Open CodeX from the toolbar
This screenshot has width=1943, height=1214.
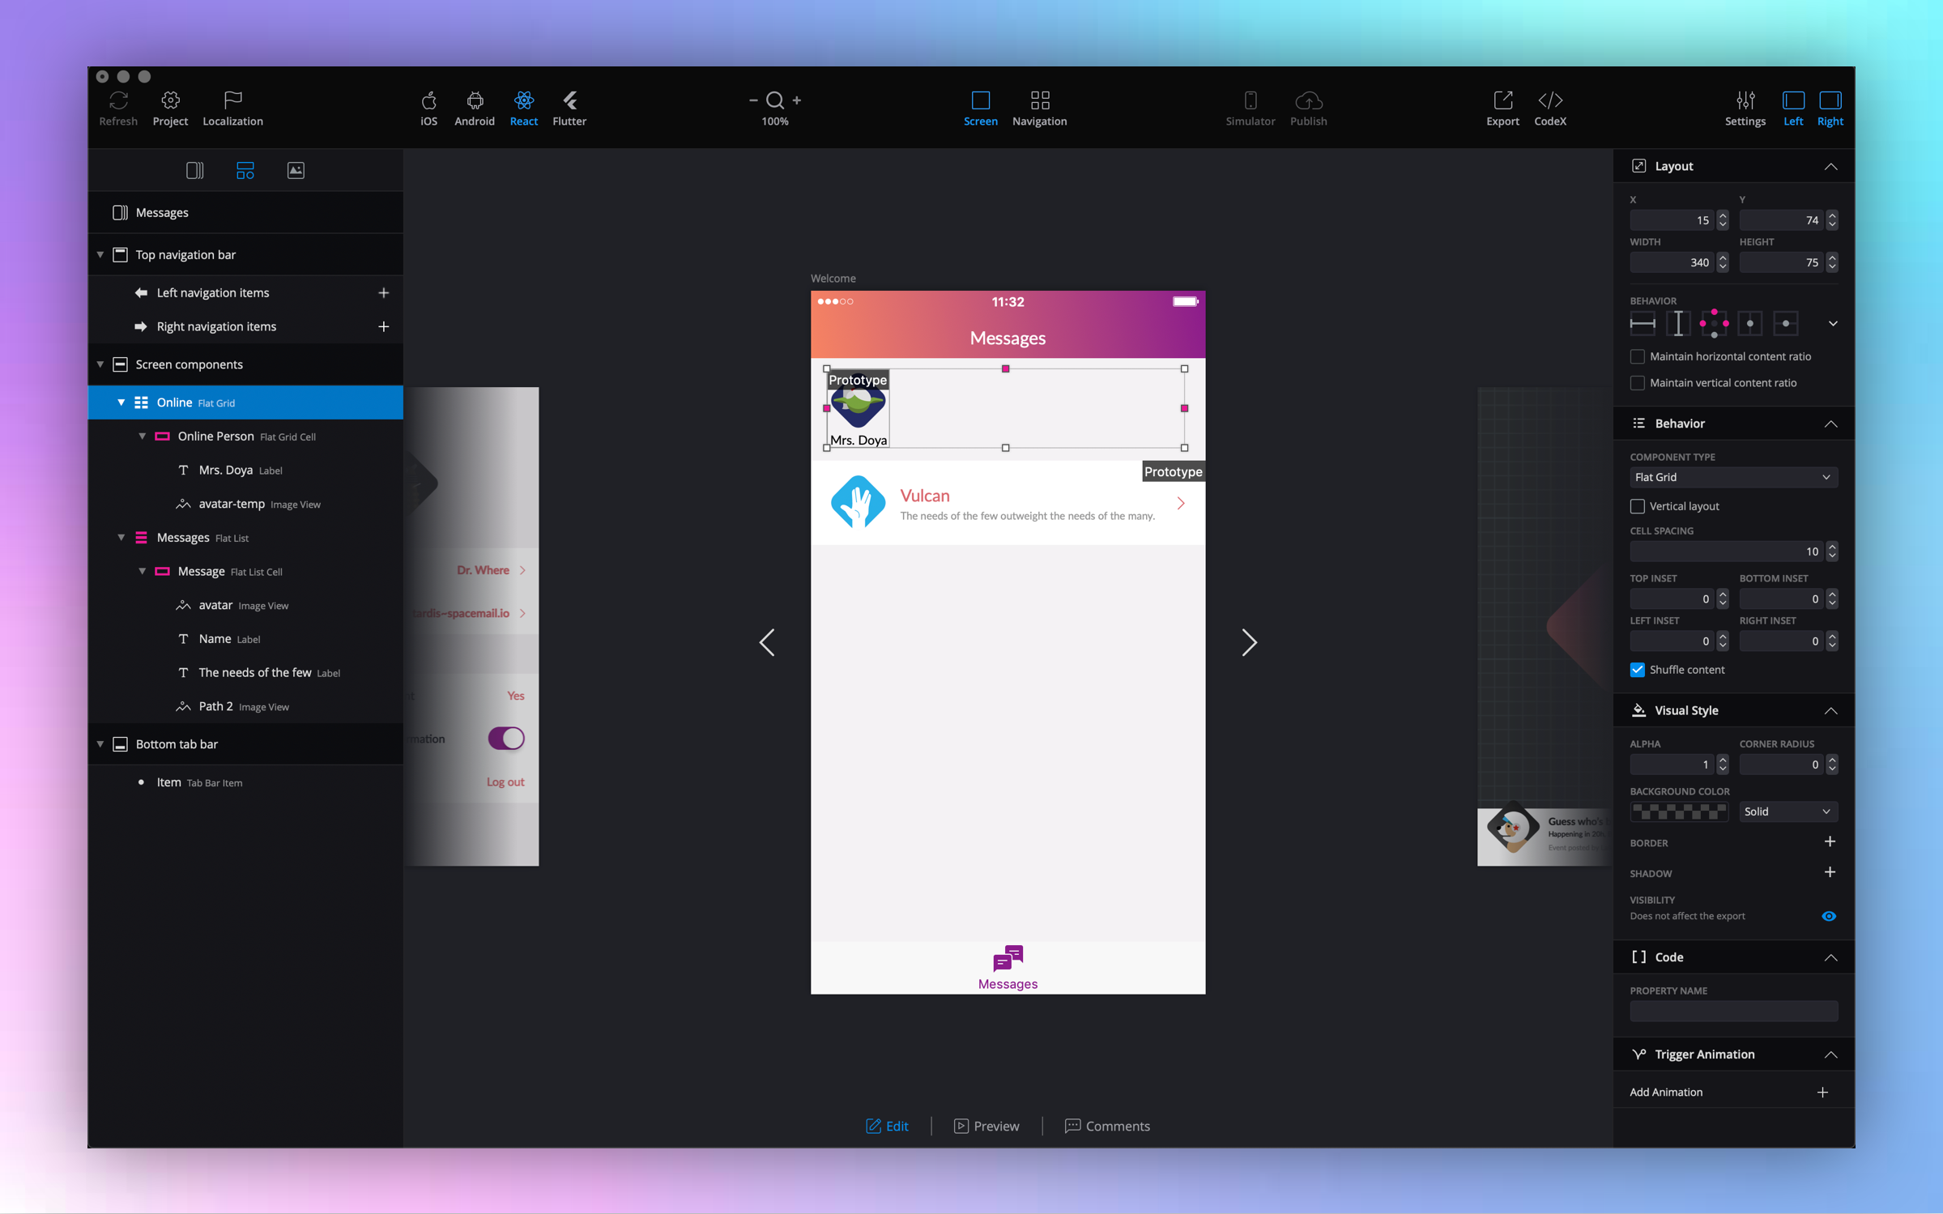[x=1549, y=100]
